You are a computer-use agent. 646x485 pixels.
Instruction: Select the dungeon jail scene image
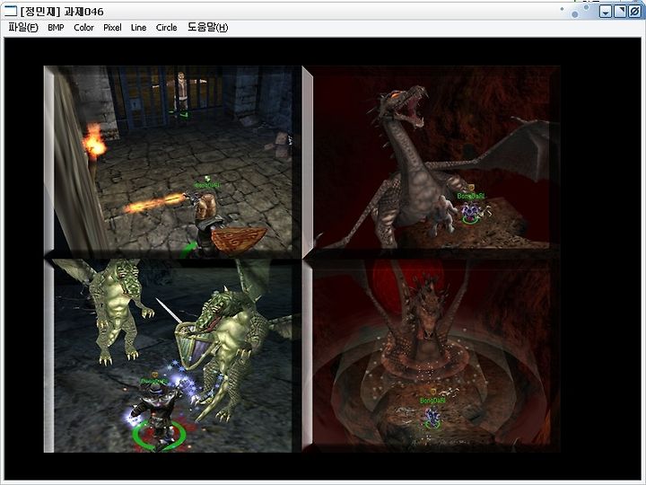[x=173, y=162]
